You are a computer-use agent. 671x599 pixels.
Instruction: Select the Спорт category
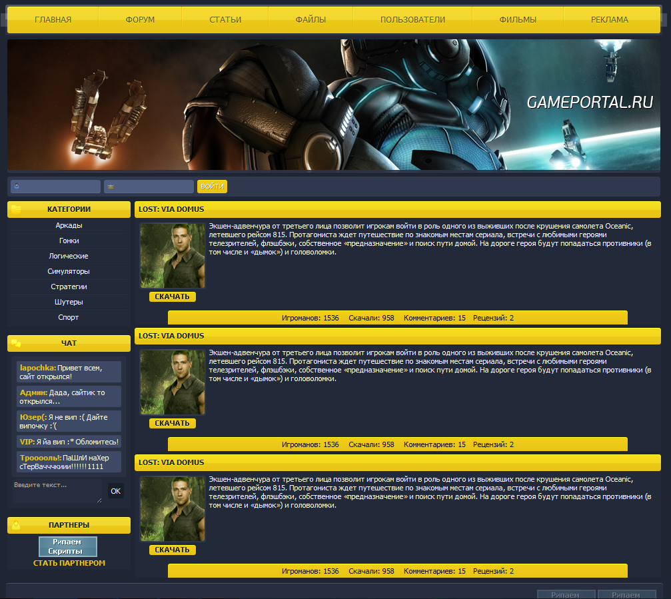[x=69, y=317]
